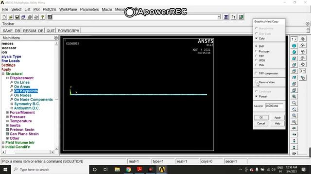Confirm Graphics Hard Copy with OK
The height and width of the screenshot is (174, 311).
pyautogui.click(x=261, y=117)
